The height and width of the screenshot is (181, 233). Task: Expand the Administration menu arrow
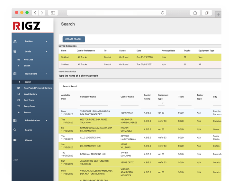(46, 120)
